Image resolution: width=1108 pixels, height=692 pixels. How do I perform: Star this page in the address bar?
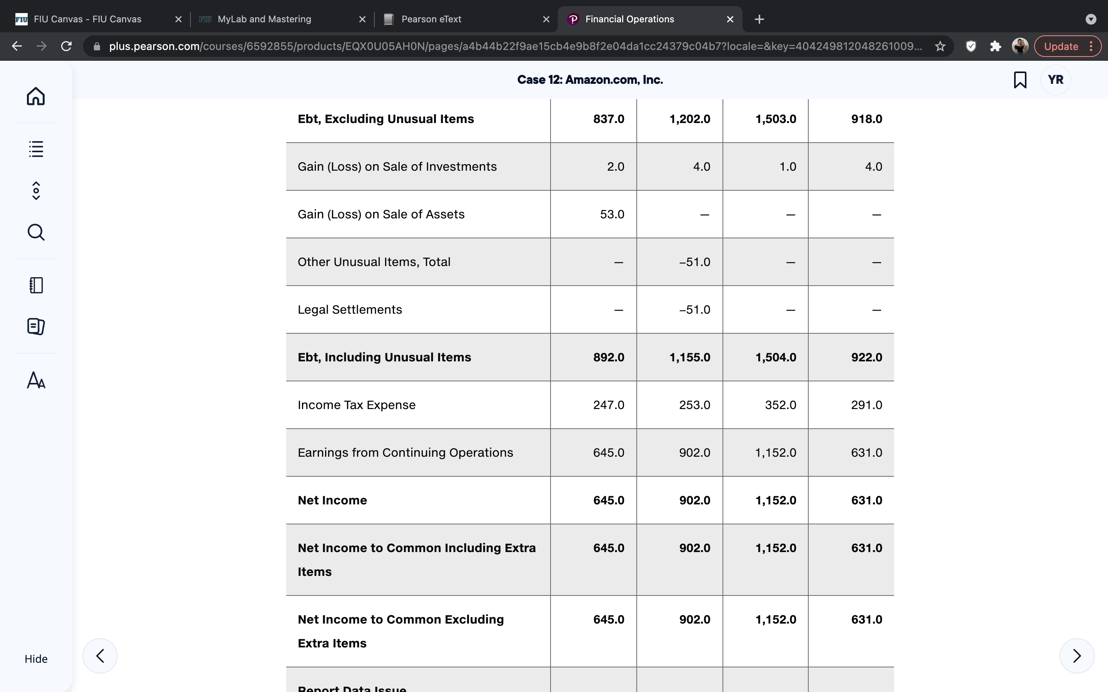(940, 46)
